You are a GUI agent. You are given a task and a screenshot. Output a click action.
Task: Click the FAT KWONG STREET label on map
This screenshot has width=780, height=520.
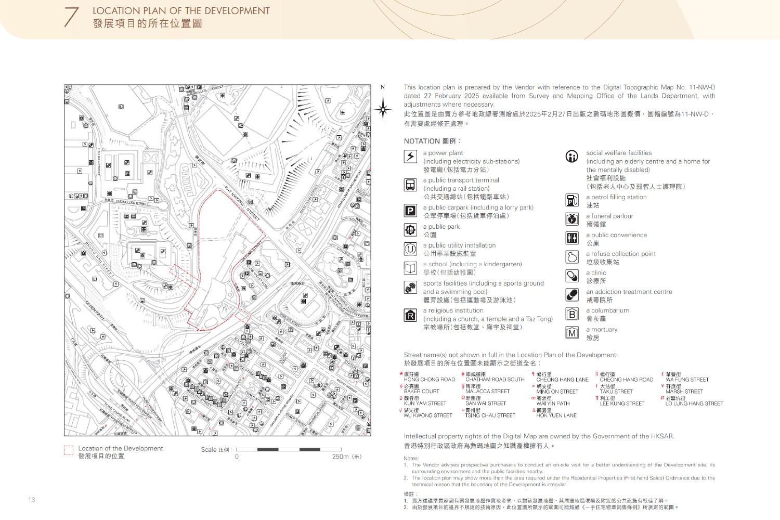click(242, 203)
